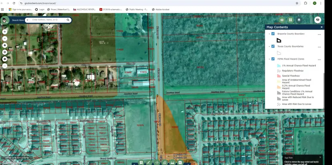332x165 pixels.
Task: Click the zoom out minus button
Action: pos(5,39)
